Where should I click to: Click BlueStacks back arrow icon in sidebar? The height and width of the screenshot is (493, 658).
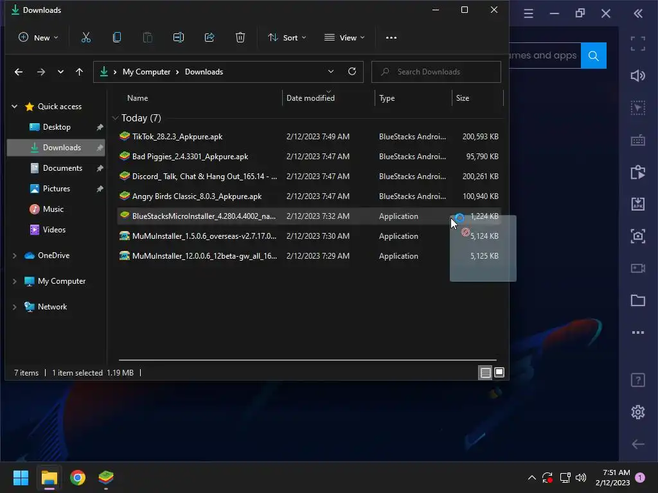pos(638,444)
